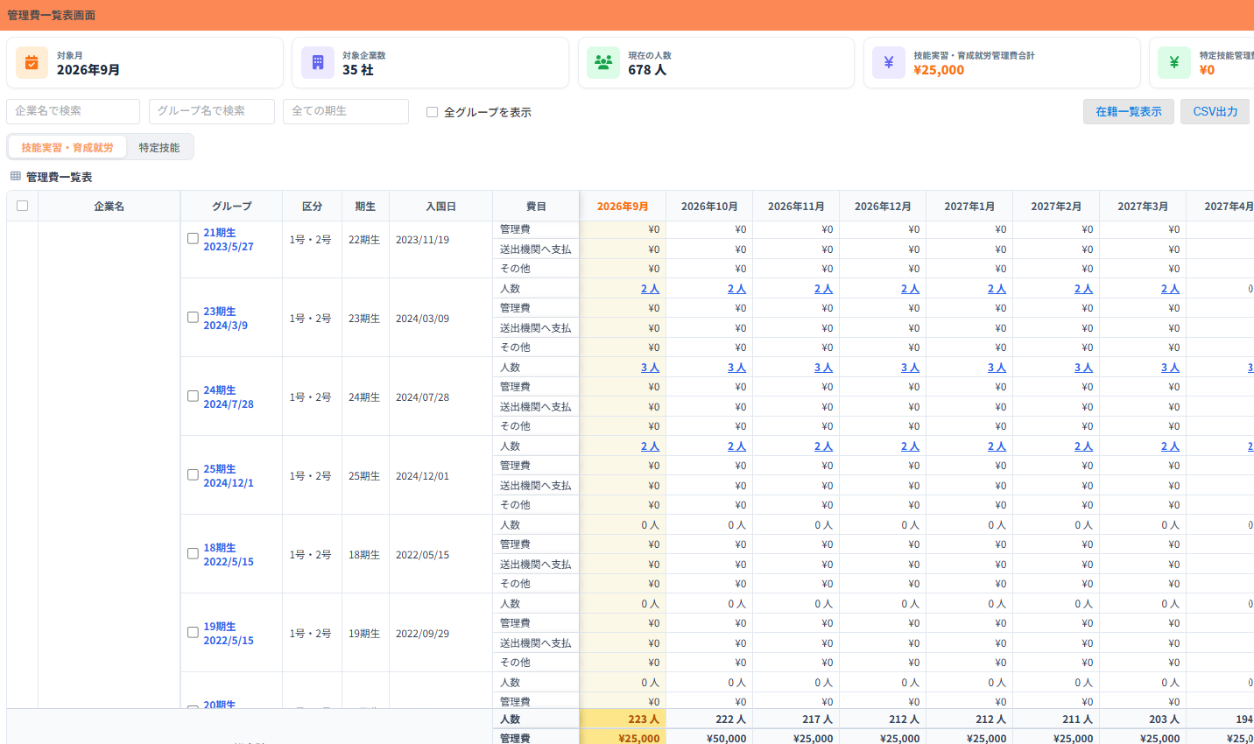Open the 19期生 2022/5/15 group link
Viewport: 1254px width, 744px height.
(229, 634)
